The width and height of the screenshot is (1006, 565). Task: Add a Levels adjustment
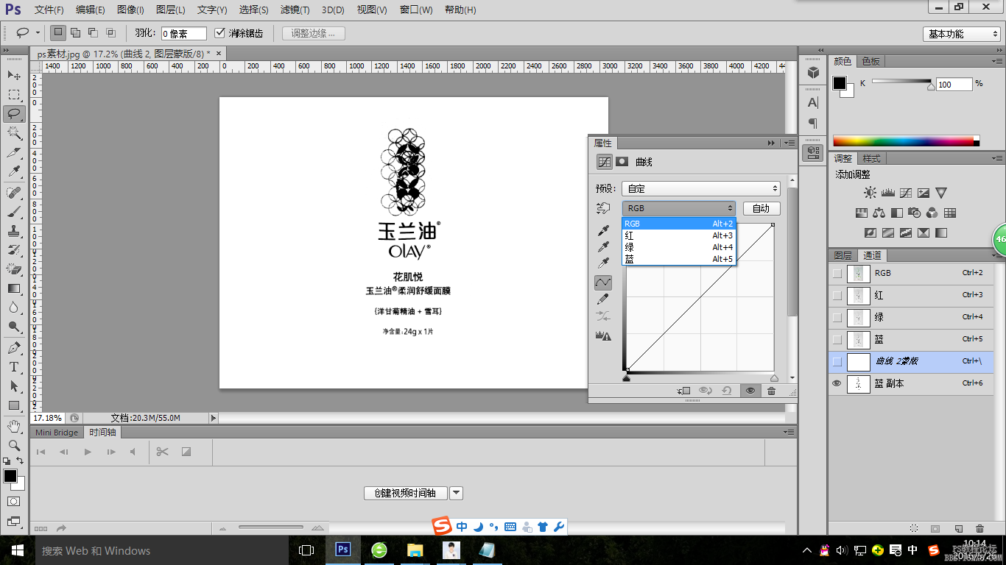tap(888, 193)
